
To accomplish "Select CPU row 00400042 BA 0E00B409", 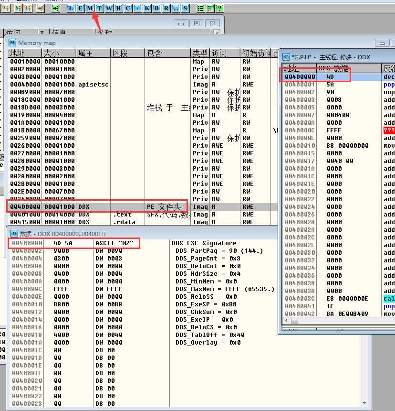I will (x=339, y=314).
